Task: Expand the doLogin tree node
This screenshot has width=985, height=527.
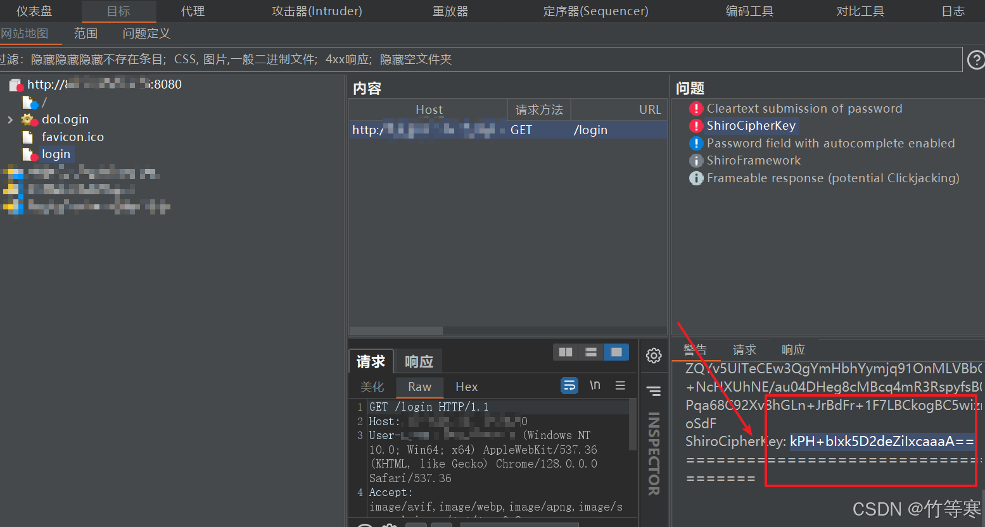Action: pos(10,120)
